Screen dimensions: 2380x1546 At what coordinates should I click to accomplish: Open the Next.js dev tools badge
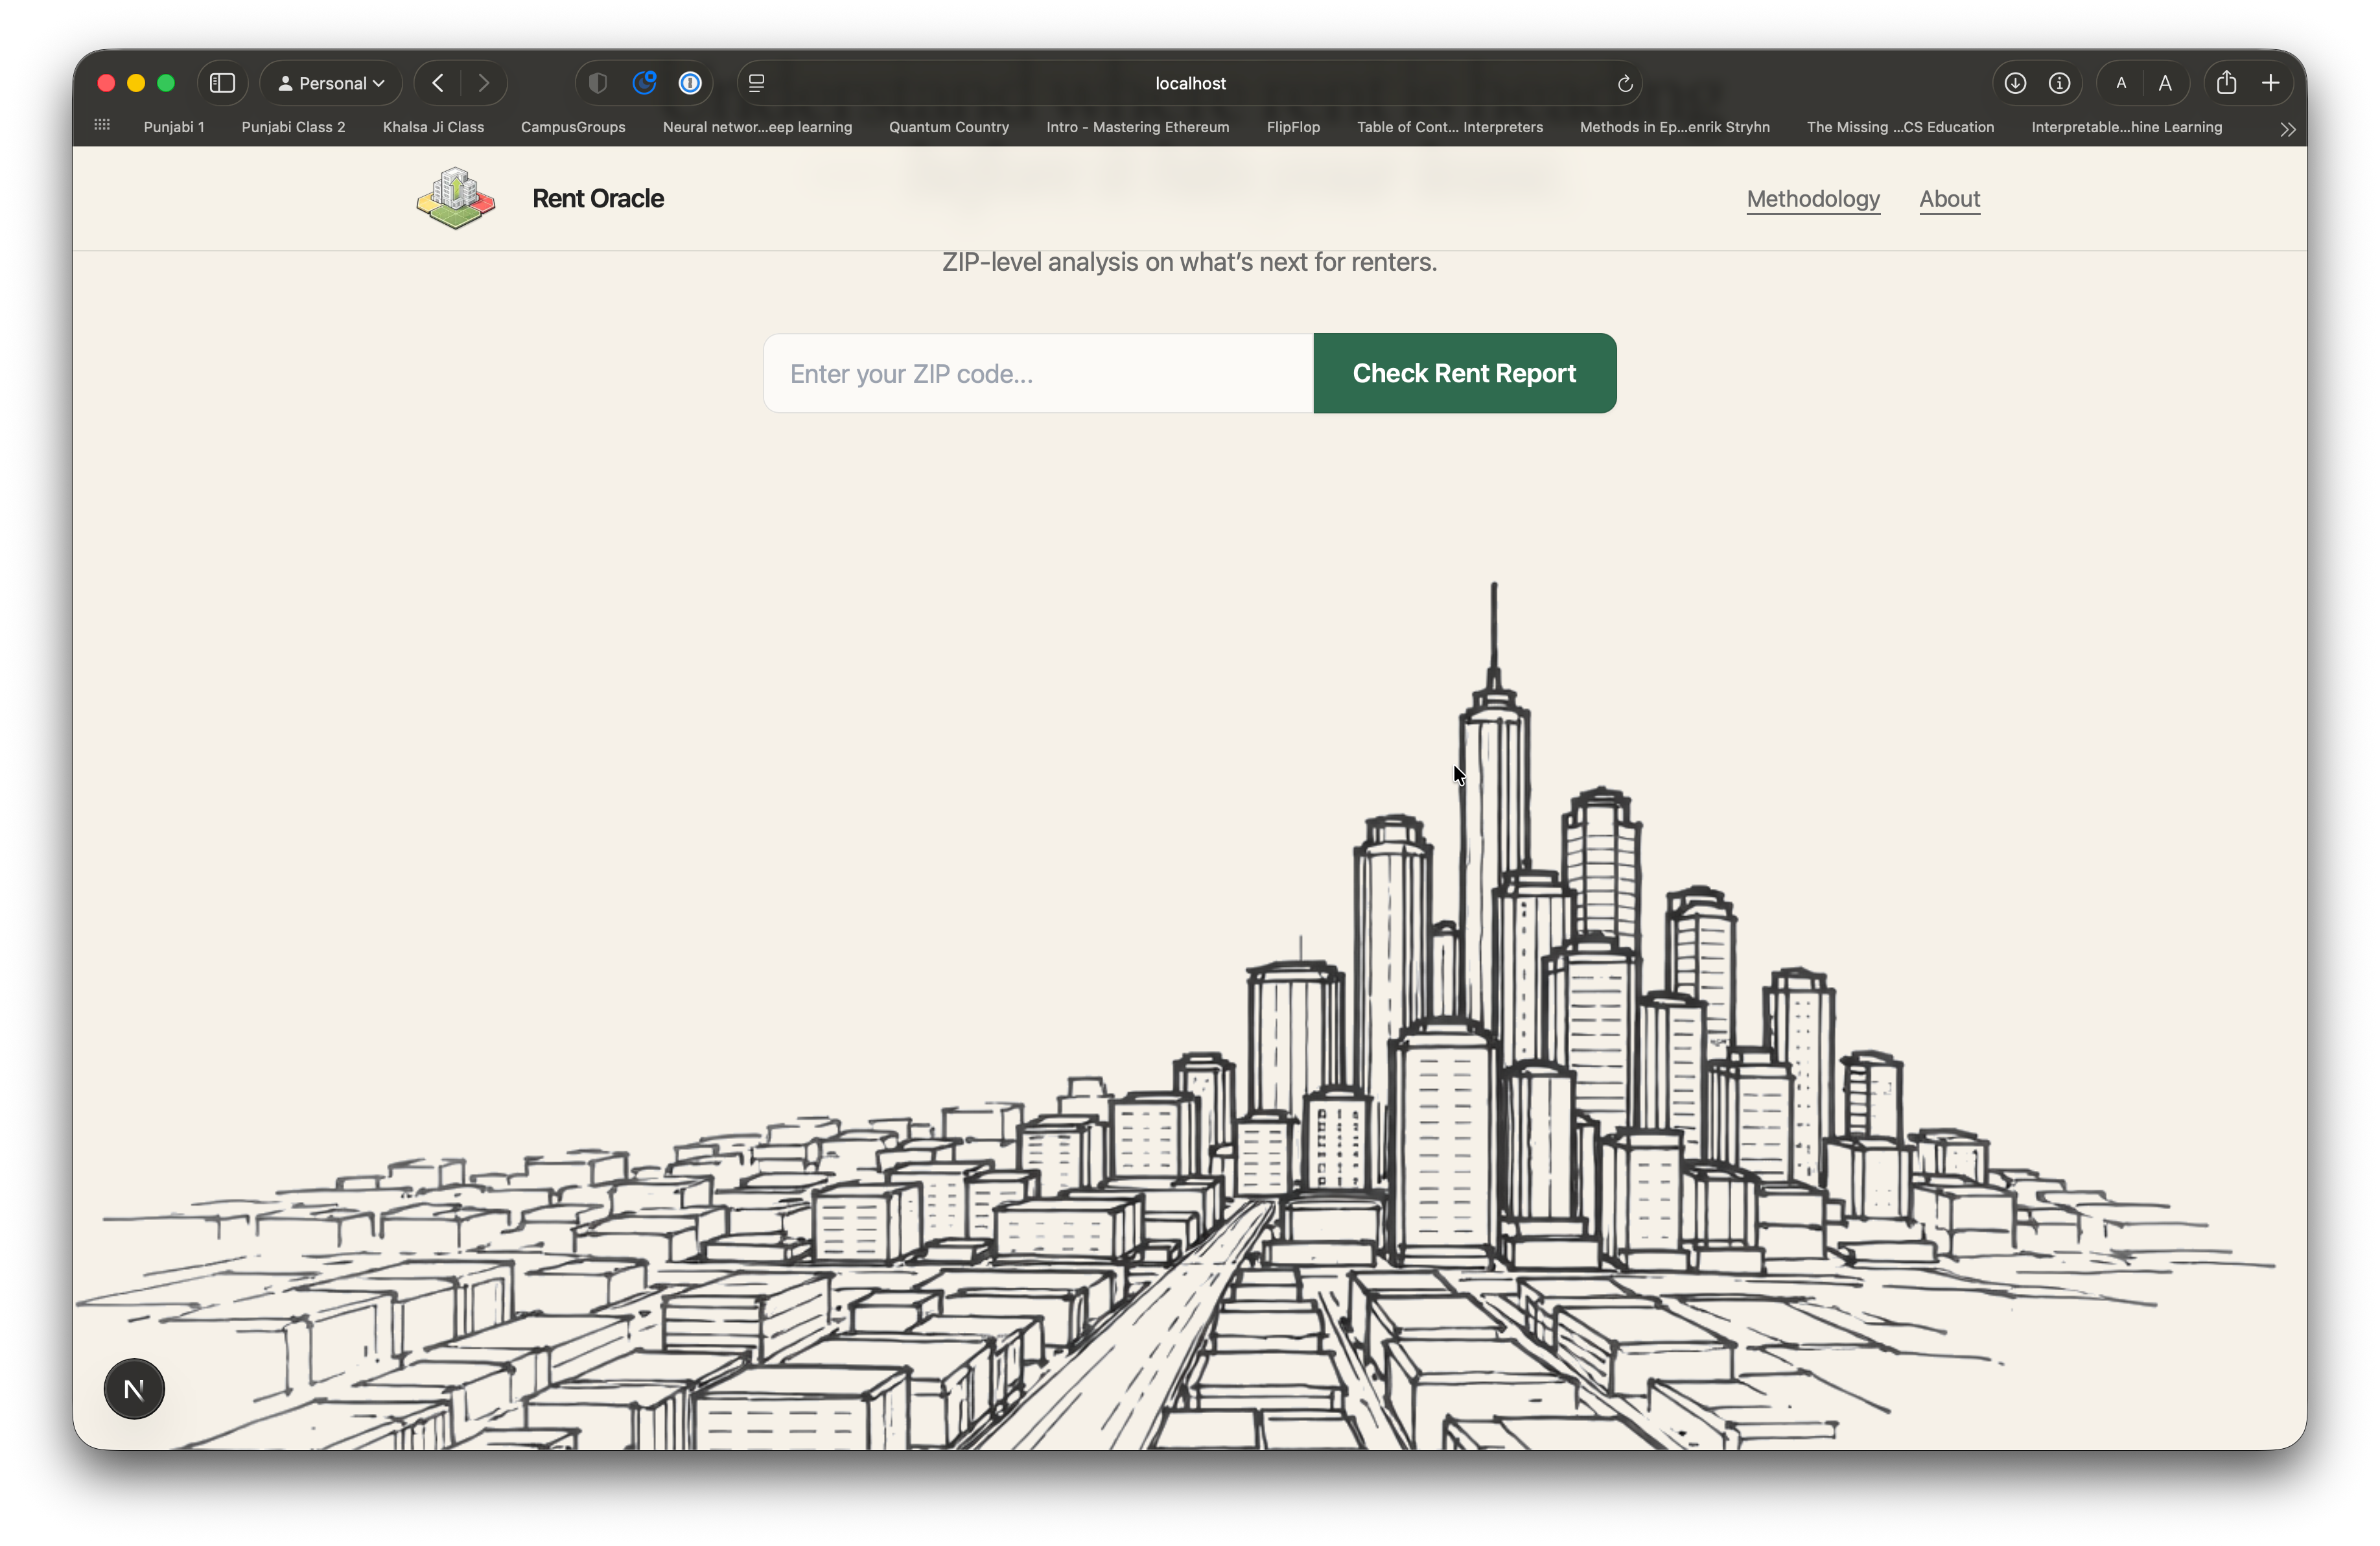point(134,1389)
